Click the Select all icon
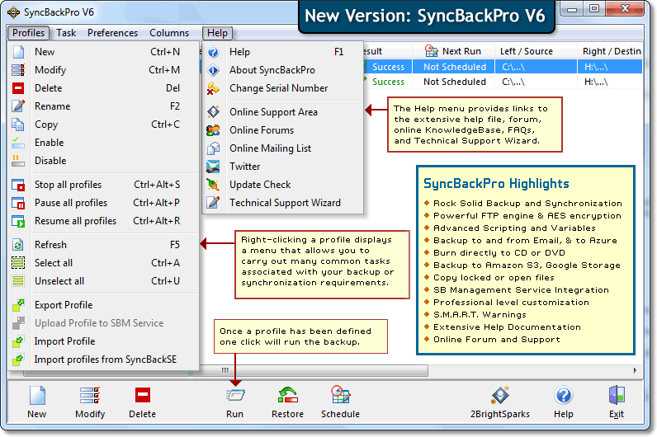Viewport: 657px width, 437px height. (x=18, y=263)
